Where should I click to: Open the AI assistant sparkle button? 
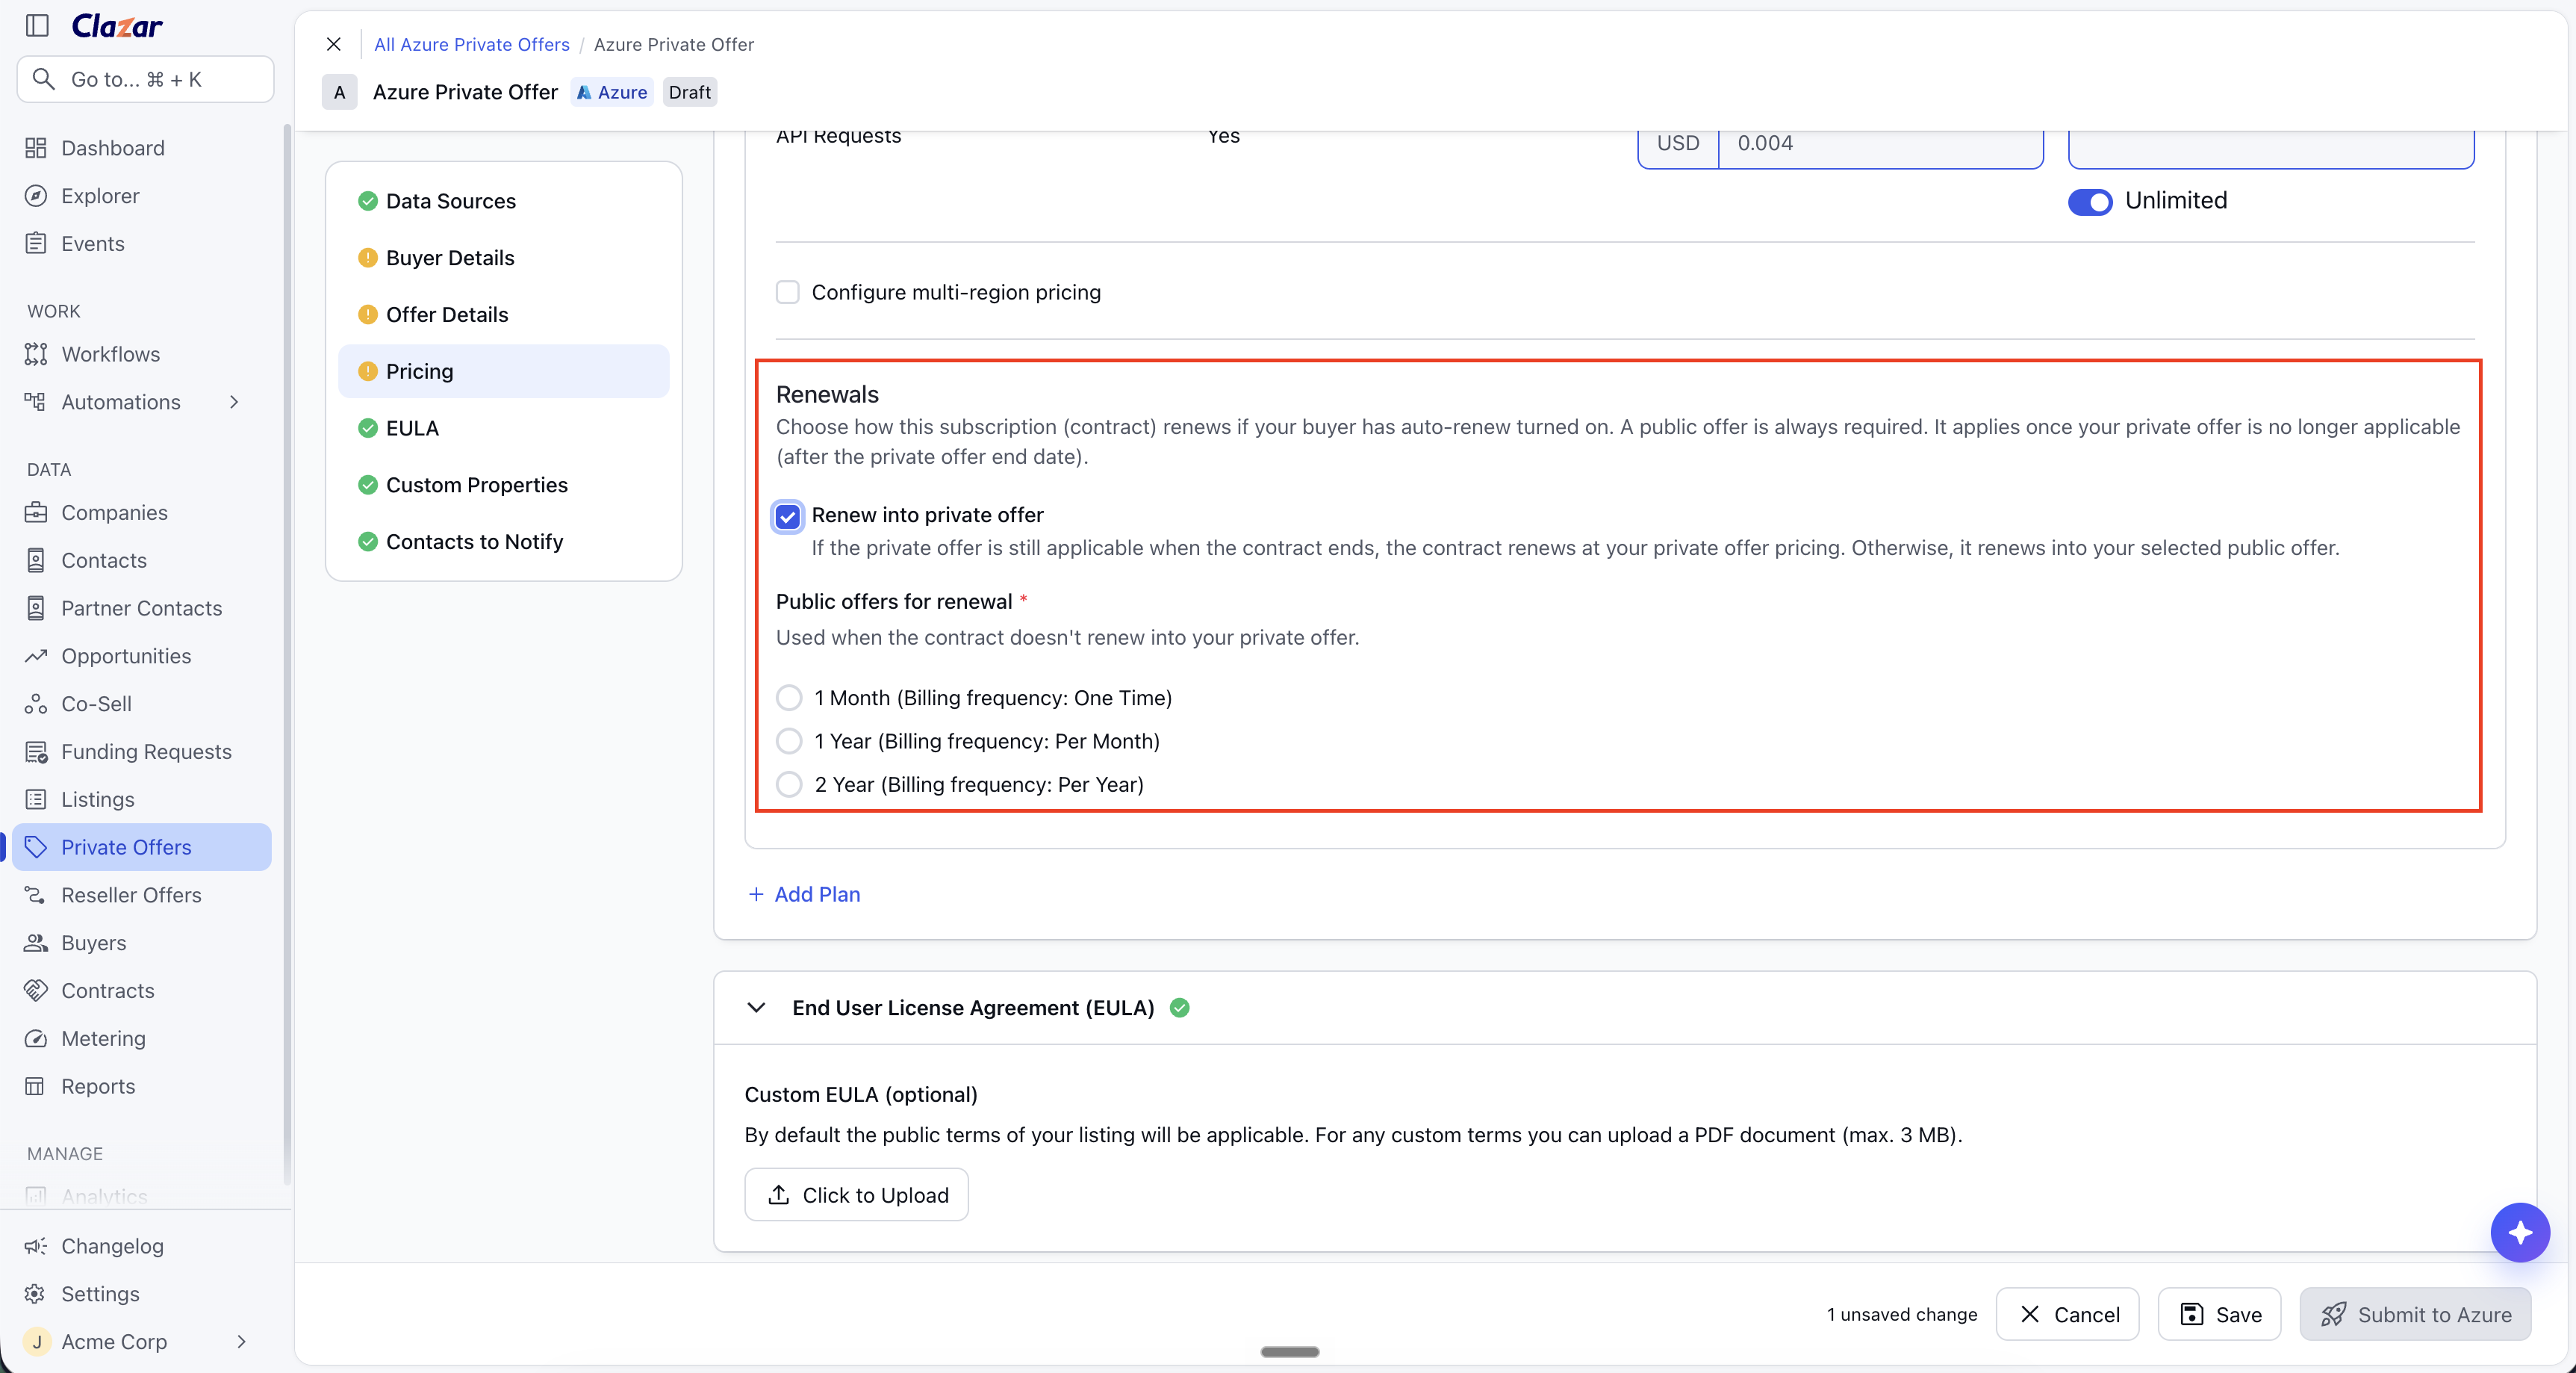coord(2520,1233)
